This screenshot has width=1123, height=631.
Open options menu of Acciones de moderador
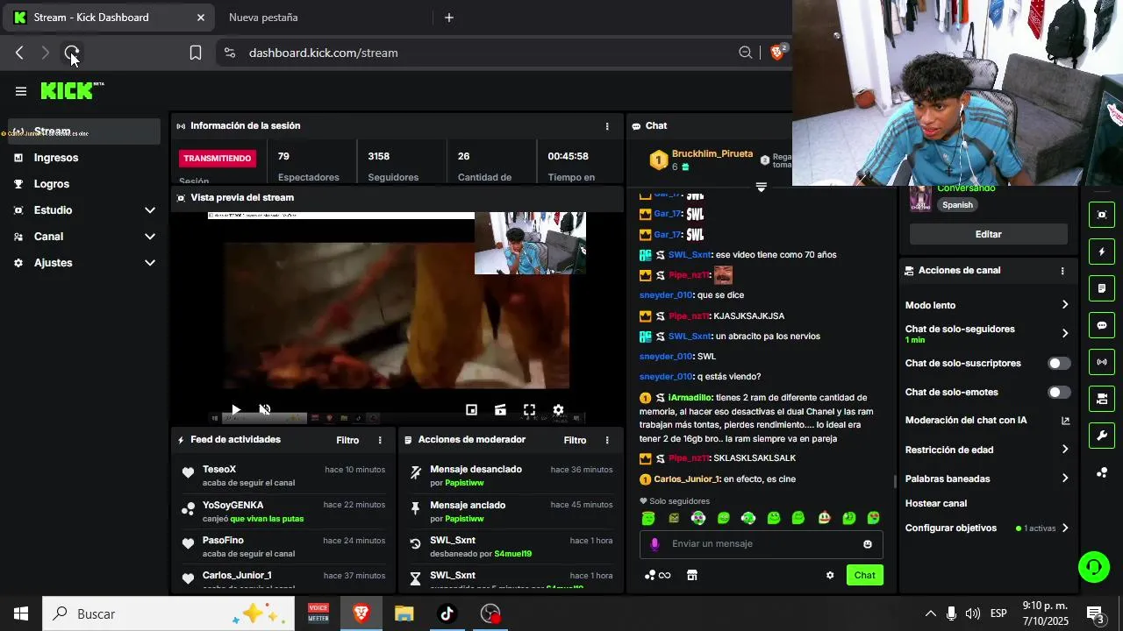click(x=607, y=440)
